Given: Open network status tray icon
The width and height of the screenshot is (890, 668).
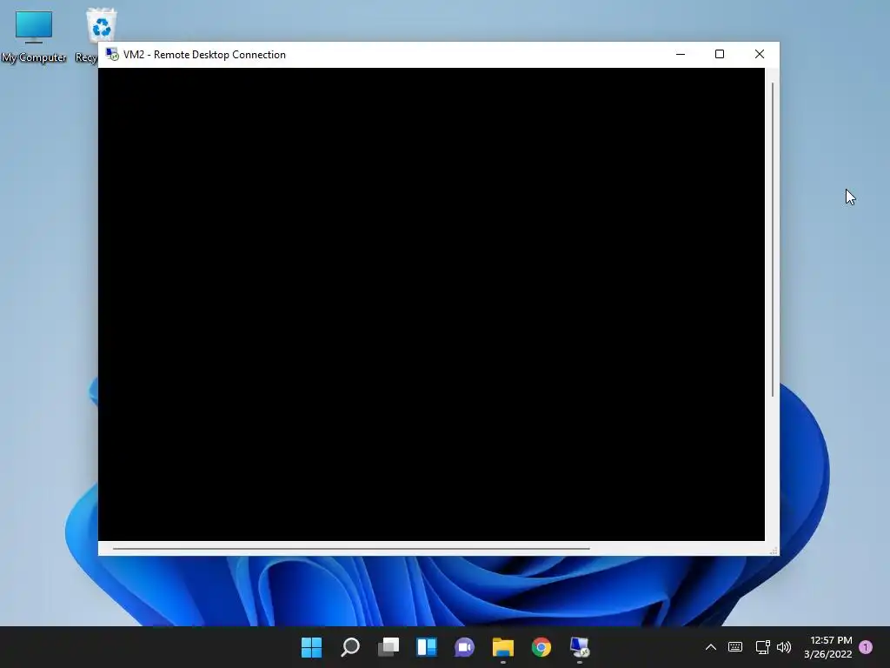Looking at the screenshot, I should click(762, 647).
